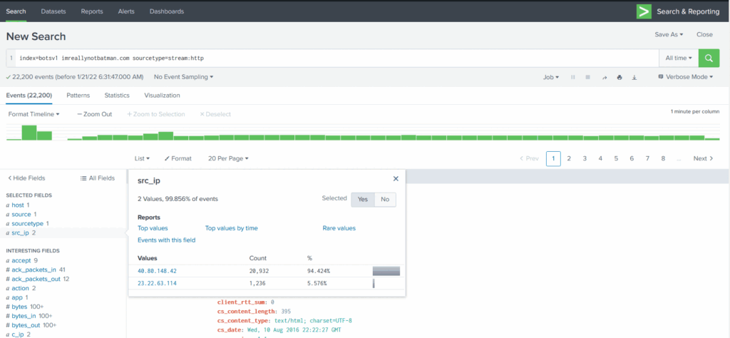Open the Dashboards nav item
The width and height of the screenshot is (730, 338).
[167, 11]
